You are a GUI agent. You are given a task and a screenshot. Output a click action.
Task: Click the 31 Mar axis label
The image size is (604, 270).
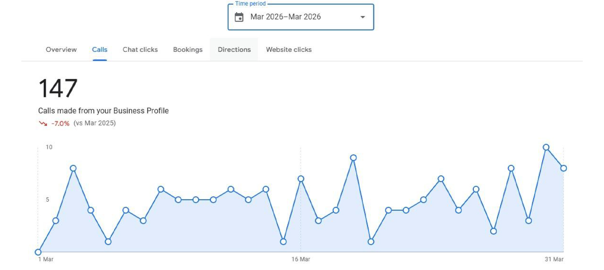pos(554,260)
